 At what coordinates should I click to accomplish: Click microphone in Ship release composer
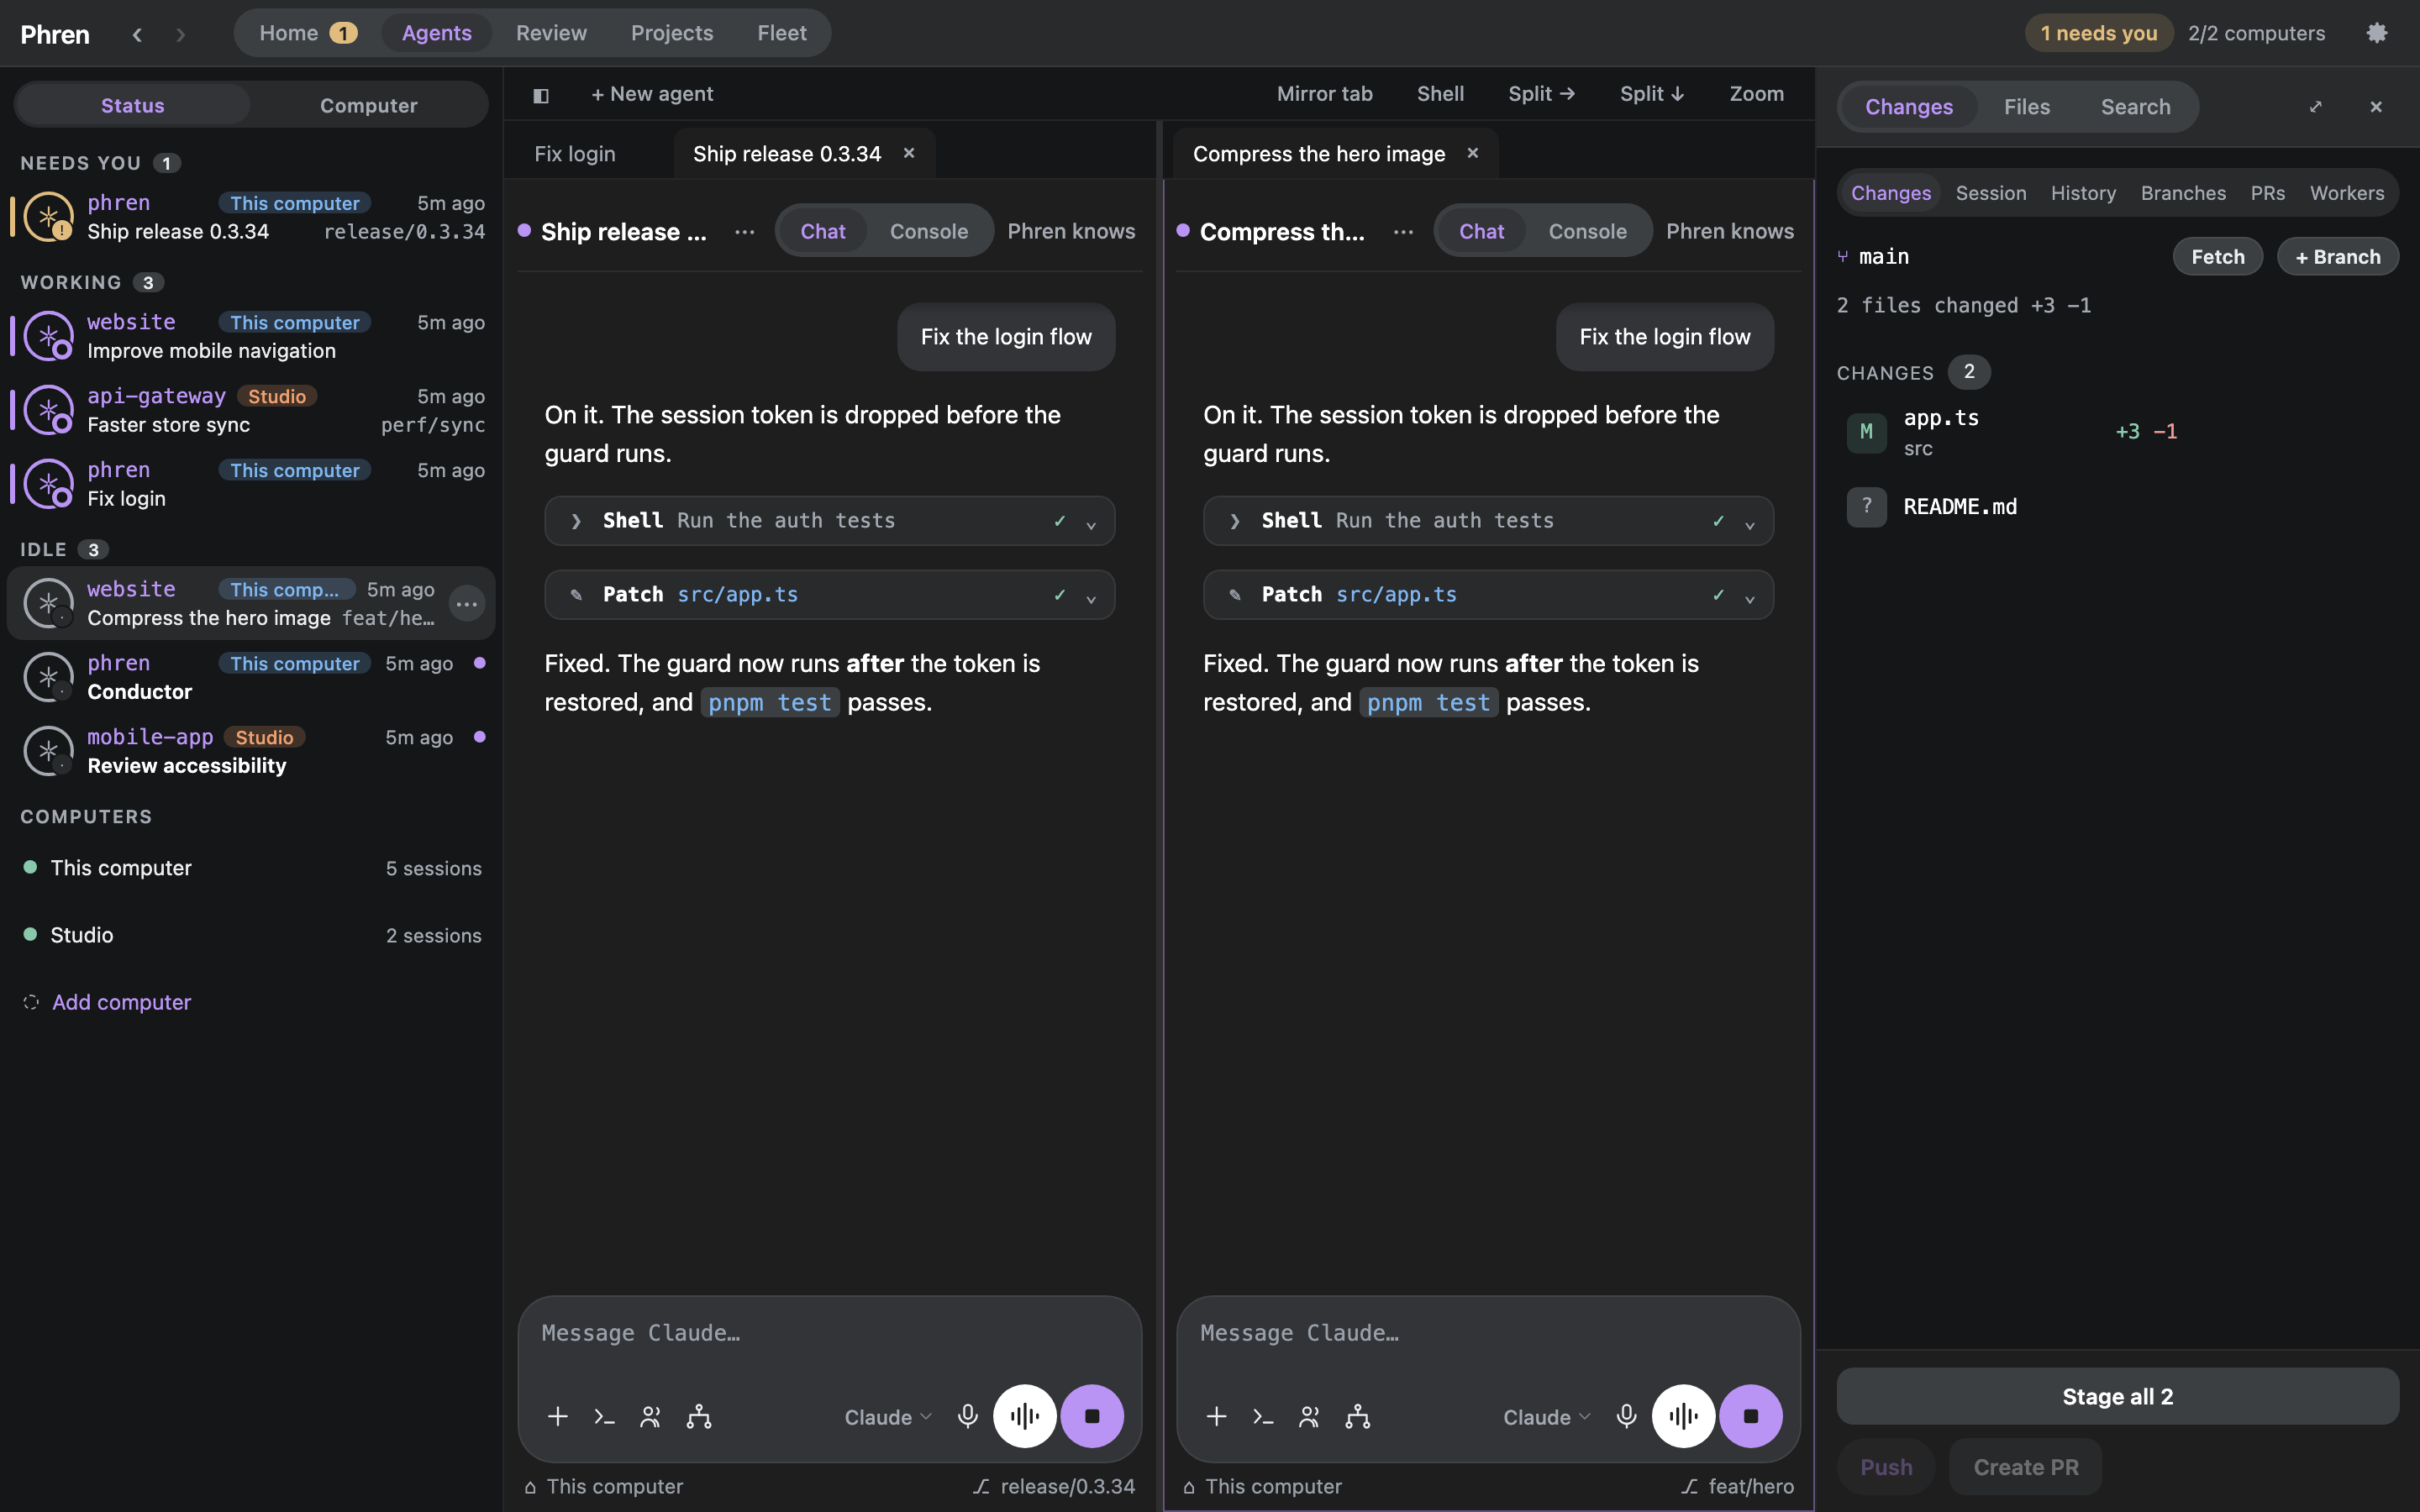(x=967, y=1416)
